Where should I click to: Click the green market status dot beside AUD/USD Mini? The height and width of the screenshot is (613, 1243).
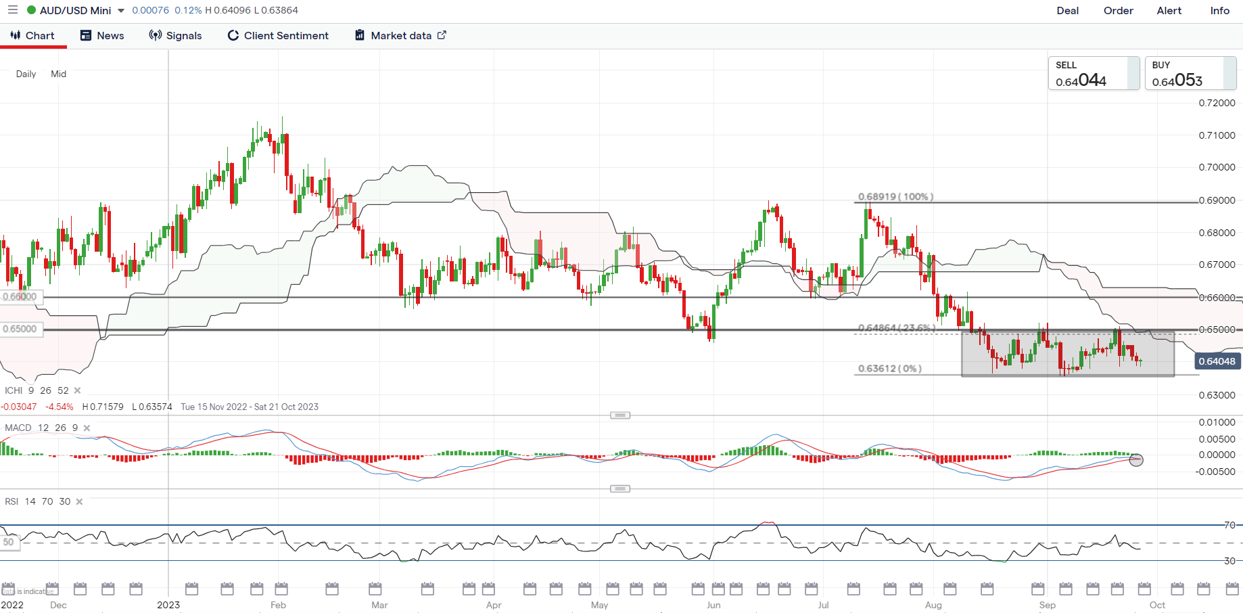[x=31, y=10]
